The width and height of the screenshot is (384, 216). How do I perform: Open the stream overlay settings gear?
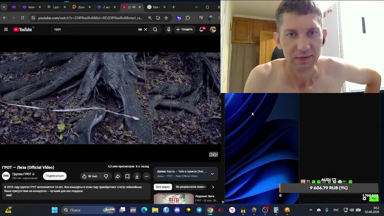[364, 199]
